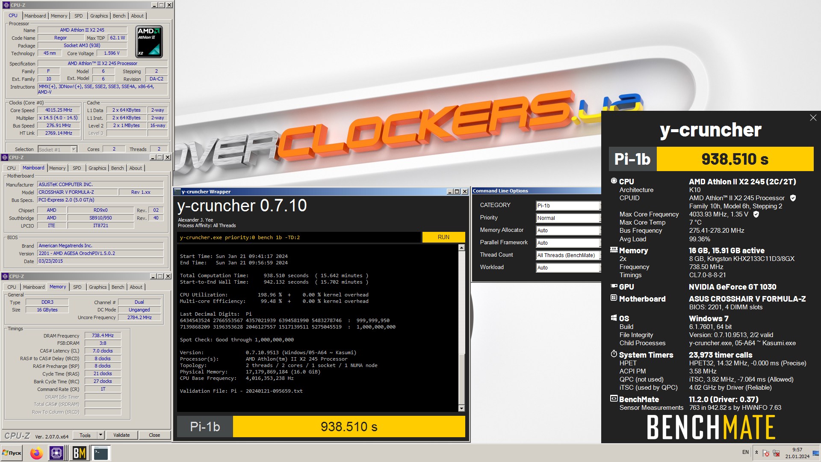Click the DRAM Frequency value 738.4 MHz
821x462 pixels.
[103, 335]
